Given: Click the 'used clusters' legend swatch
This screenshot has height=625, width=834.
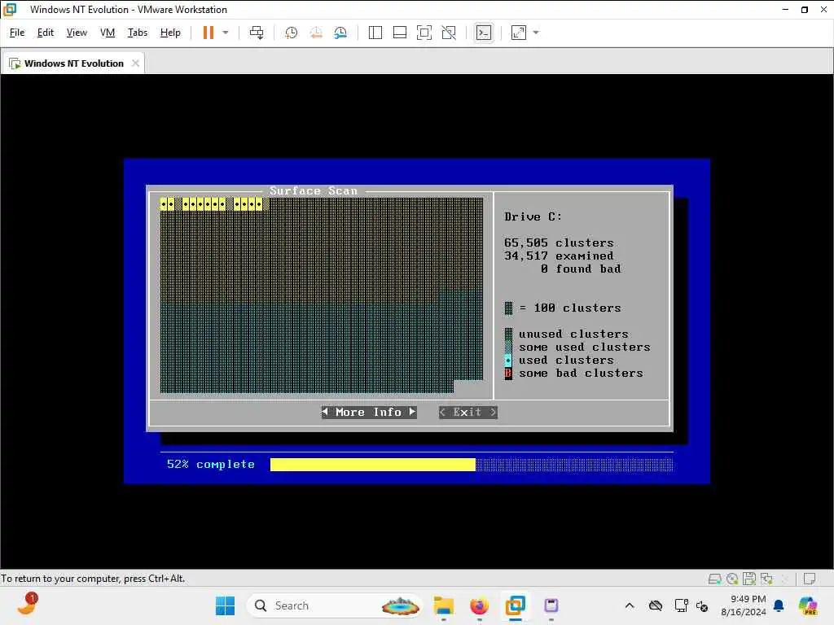Looking at the screenshot, I should point(508,361).
